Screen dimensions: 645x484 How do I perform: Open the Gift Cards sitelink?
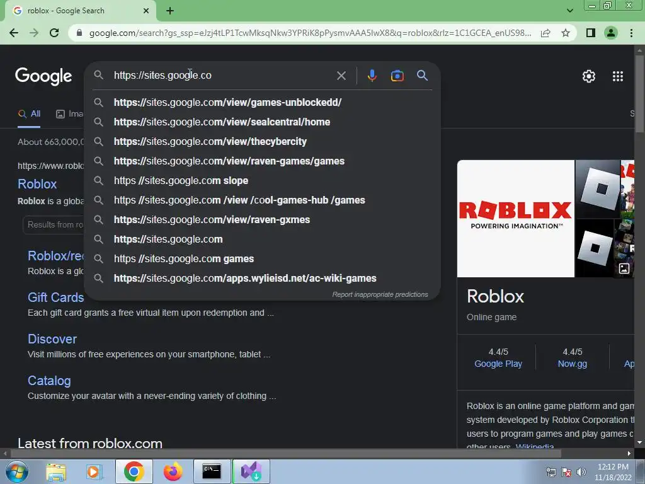pos(55,297)
